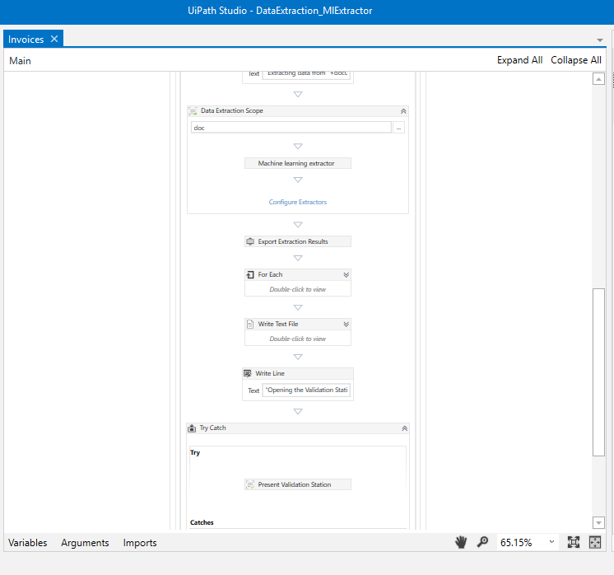Click the Try Catch activity icon
Viewport: 614px width, 575px height.
[x=192, y=428]
